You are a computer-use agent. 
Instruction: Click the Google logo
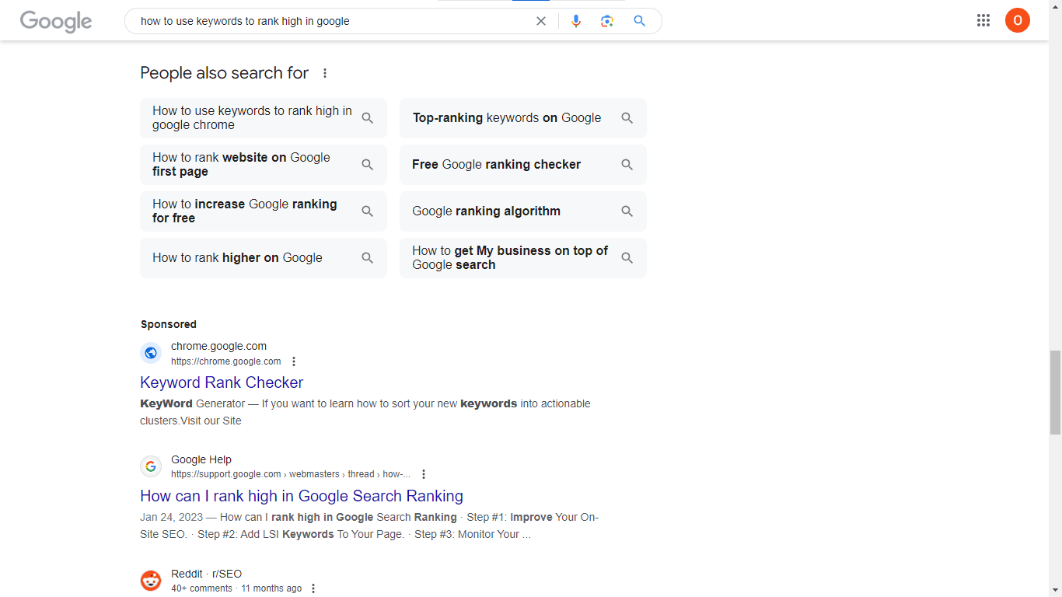point(56,21)
